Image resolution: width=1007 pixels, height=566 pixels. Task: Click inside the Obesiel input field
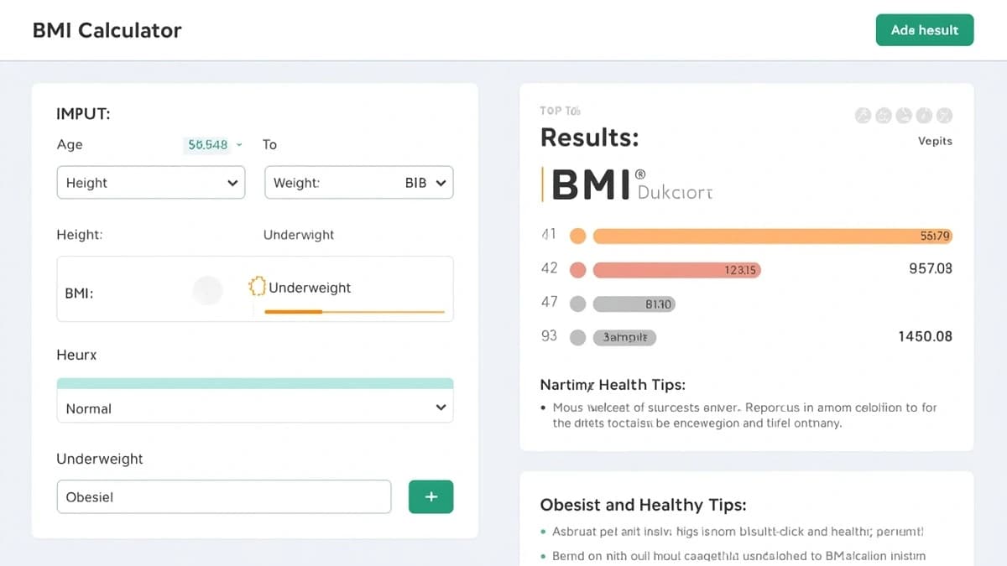click(x=223, y=496)
